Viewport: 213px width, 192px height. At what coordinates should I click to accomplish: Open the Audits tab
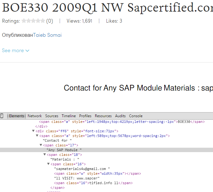120,116
